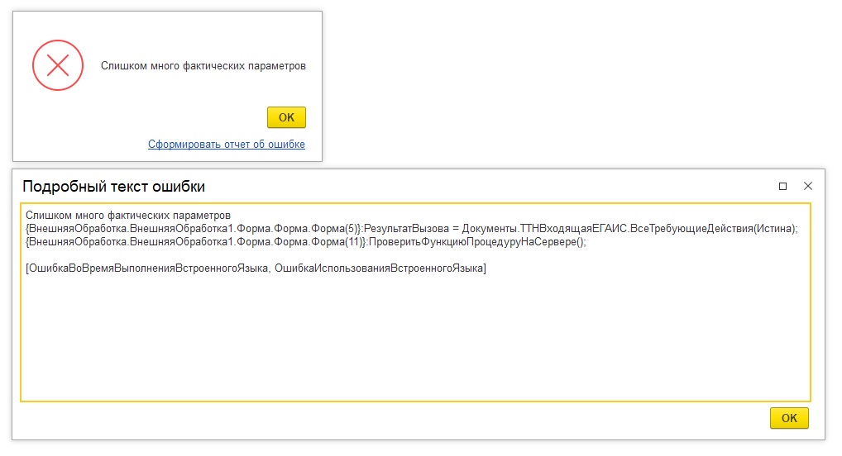The image size is (842, 456).
Task: Click inside the detailed error text field
Action: point(415,302)
